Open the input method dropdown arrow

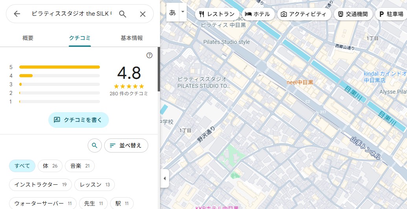182,12
